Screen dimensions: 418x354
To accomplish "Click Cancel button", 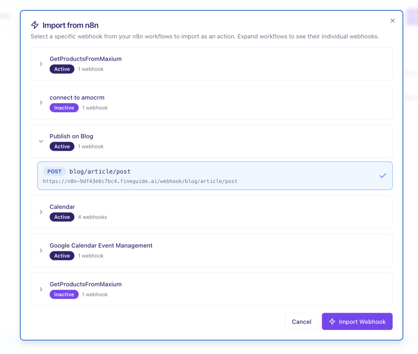I will pyautogui.click(x=302, y=321).
